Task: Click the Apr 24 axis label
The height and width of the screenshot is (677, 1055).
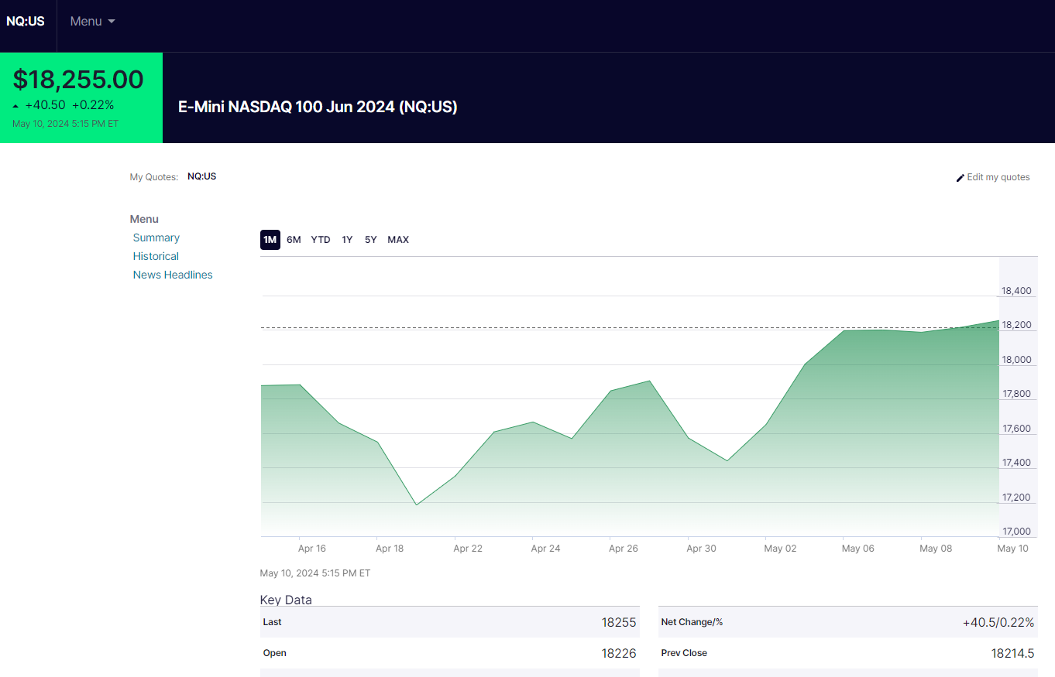Action: point(546,549)
